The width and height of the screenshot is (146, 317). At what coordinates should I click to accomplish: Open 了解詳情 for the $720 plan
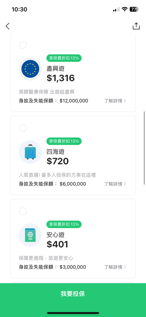tap(115, 184)
